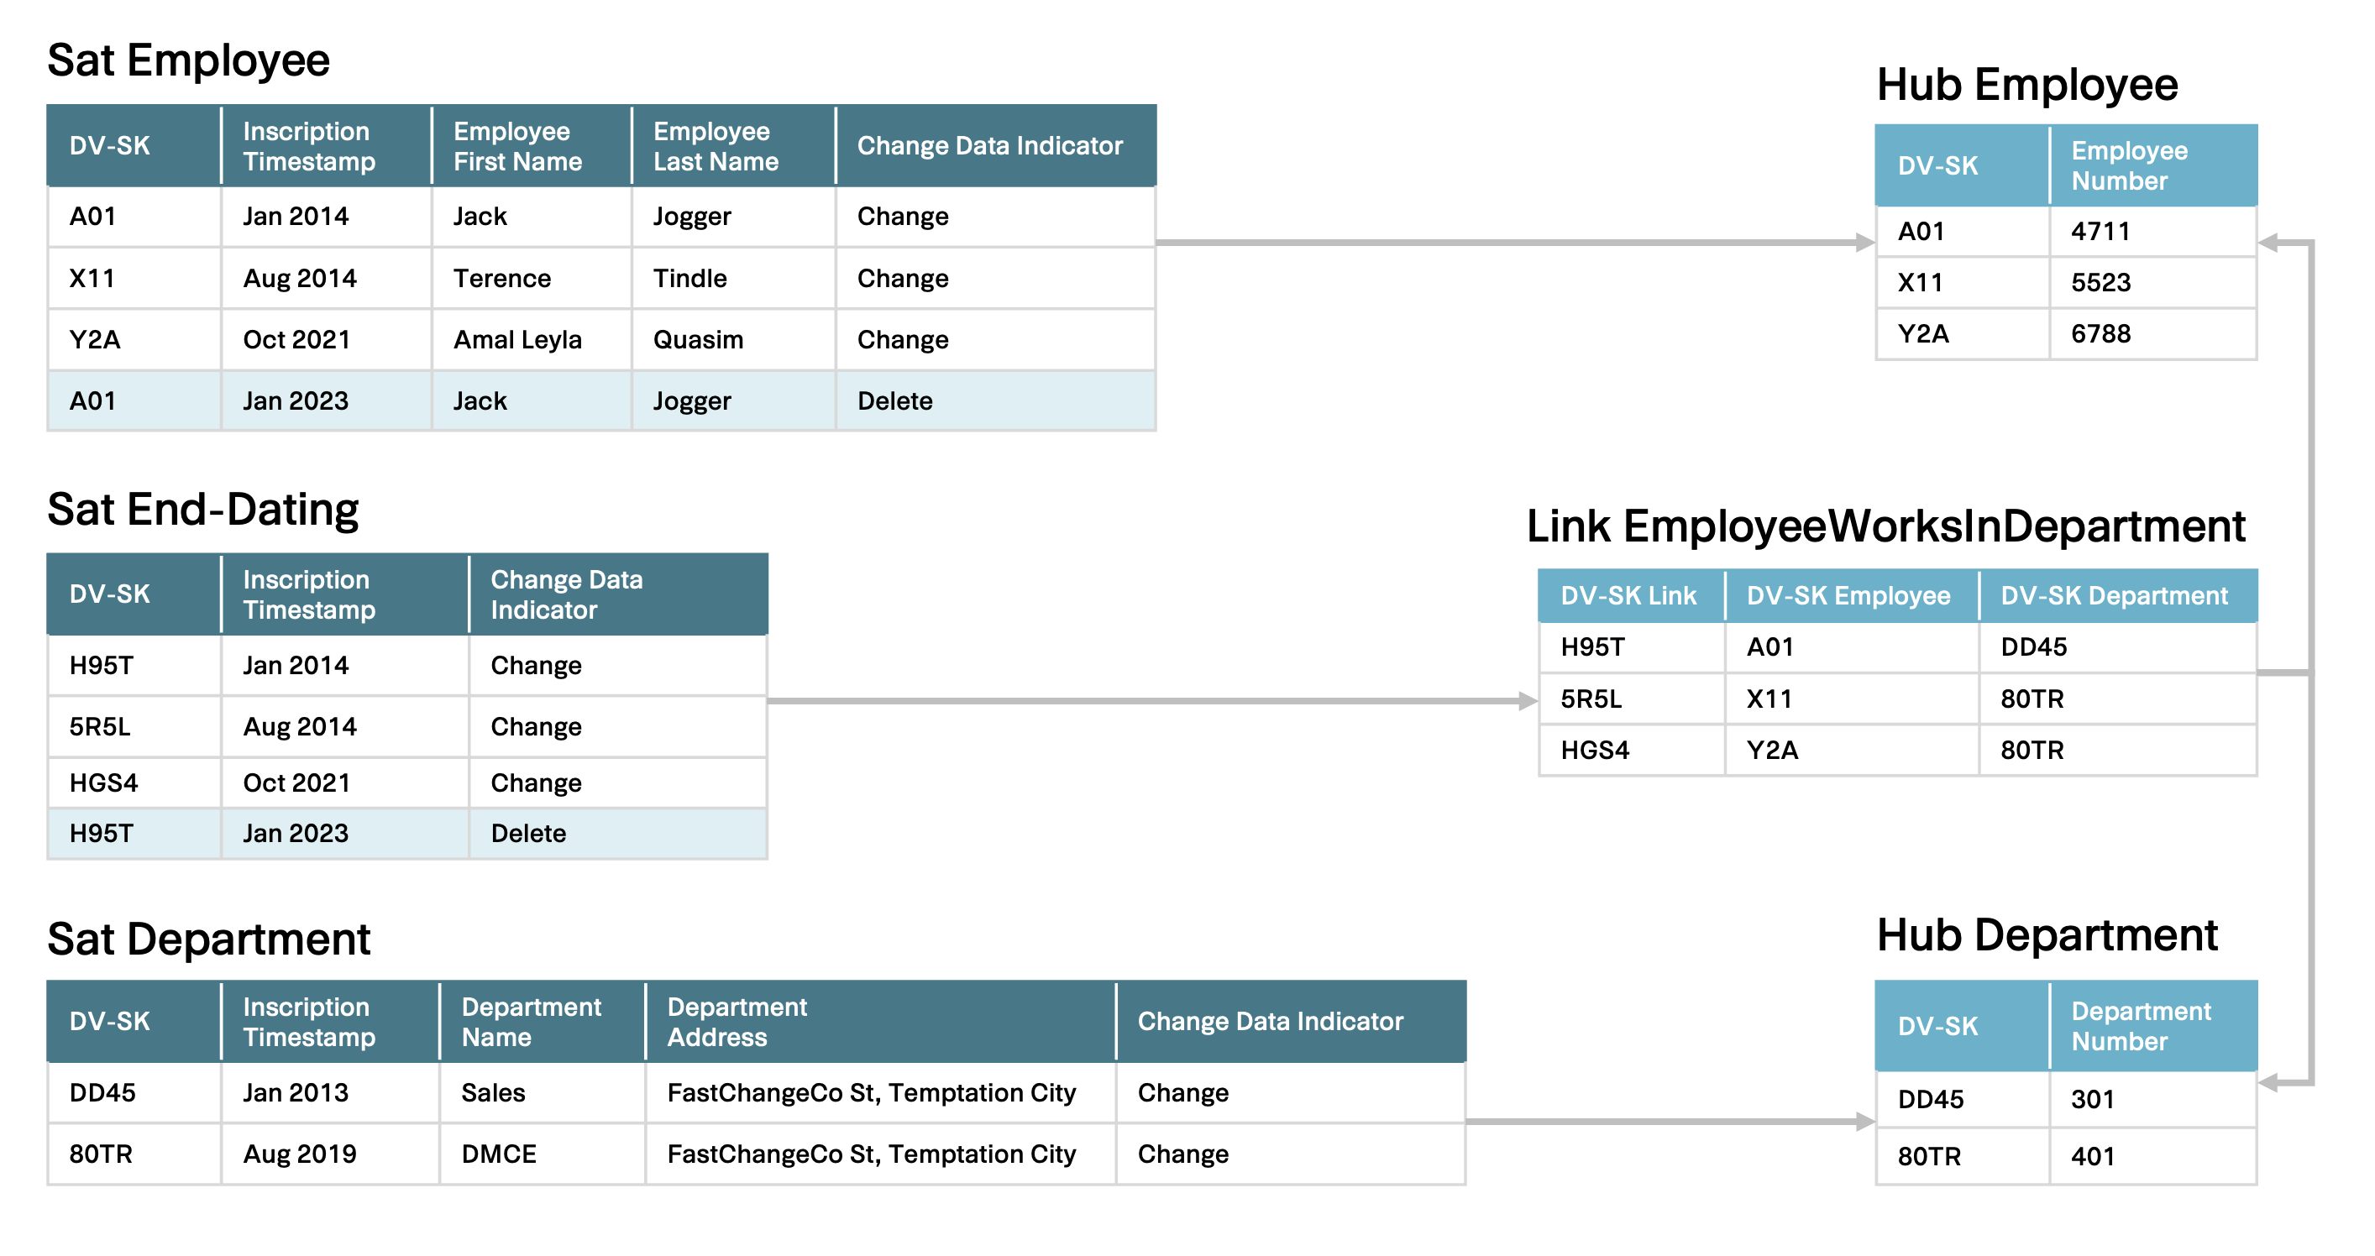Select the Amal Leyla Quasim cell
This screenshot has height=1256, width=2375.
point(517,339)
